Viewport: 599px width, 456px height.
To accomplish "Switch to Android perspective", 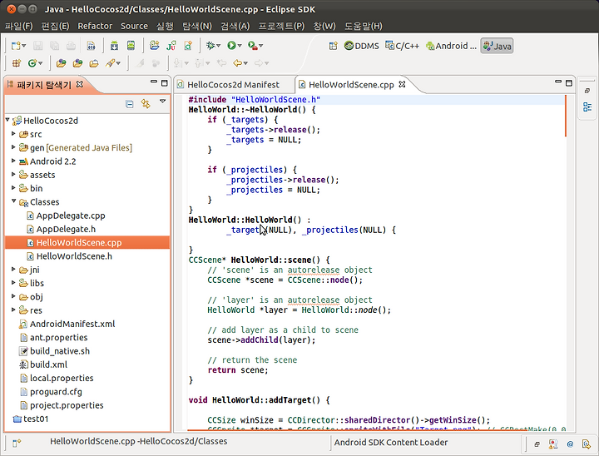I will coord(451,47).
